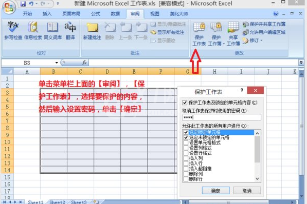Insert new worksheet tab icon

point(96,201)
